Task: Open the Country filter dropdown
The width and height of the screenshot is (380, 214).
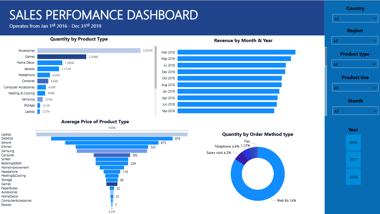Action: tap(355, 19)
